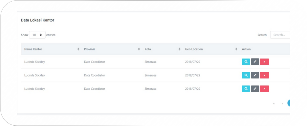Image resolution: width=307 pixels, height=126 pixels.
Task: Sort by Nama Kantor column arrows
Action: pyautogui.click(x=78, y=49)
